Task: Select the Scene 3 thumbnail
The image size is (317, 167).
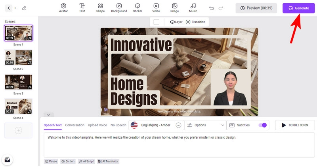Action: click(18, 82)
